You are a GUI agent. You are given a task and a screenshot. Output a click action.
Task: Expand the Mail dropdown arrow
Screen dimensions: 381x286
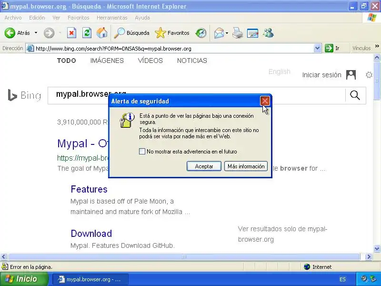(x=227, y=33)
